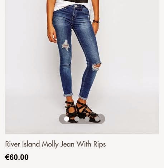The image size is (164, 168).
Task: Jump to the fourth carousel dot
Action: (x=97, y=119)
